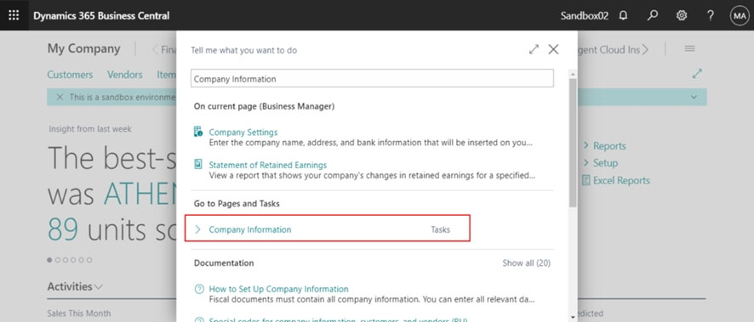
Task: Click the MA user avatar
Action: 739,16
